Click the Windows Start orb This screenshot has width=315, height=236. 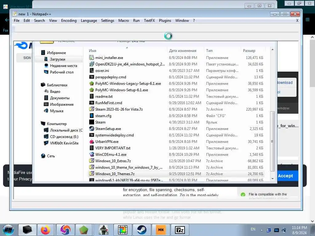[x=8, y=230]
